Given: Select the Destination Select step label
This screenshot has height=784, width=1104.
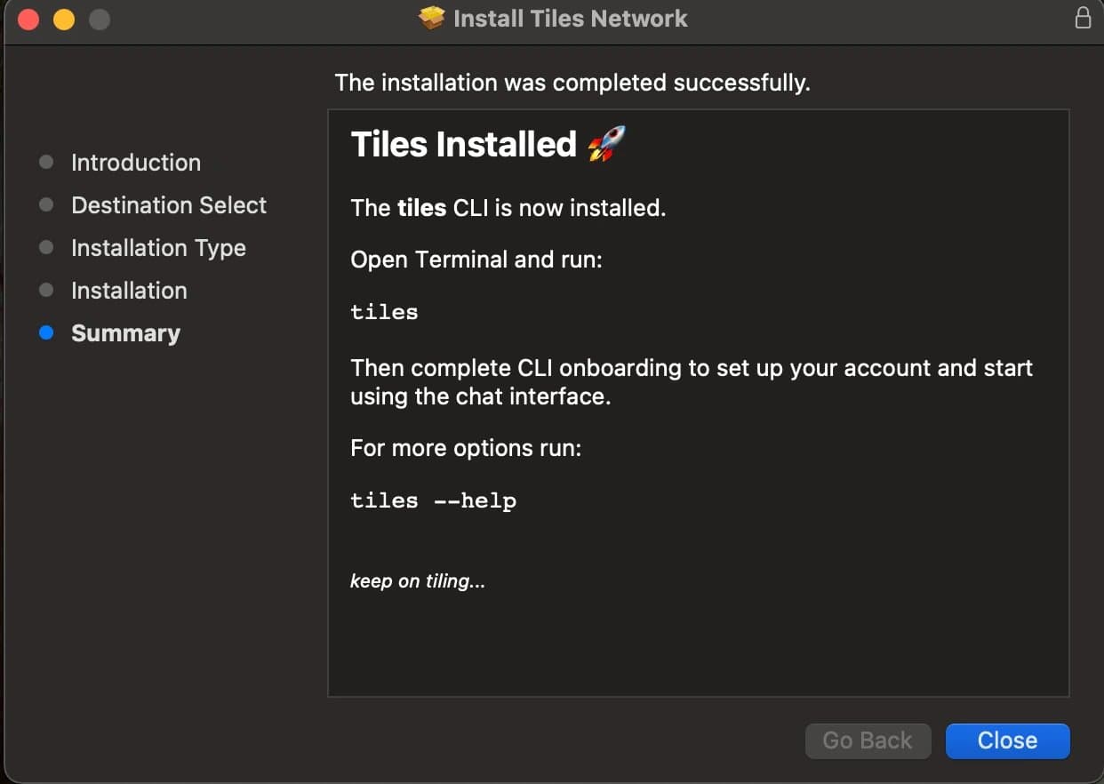Looking at the screenshot, I should coord(169,205).
